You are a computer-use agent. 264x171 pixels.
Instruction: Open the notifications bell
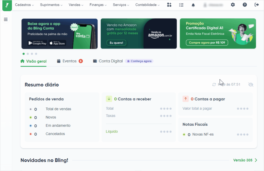tap(193, 5)
